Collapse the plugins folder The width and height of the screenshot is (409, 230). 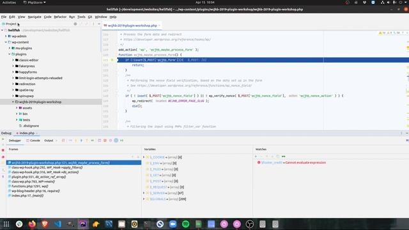[x=10, y=54]
